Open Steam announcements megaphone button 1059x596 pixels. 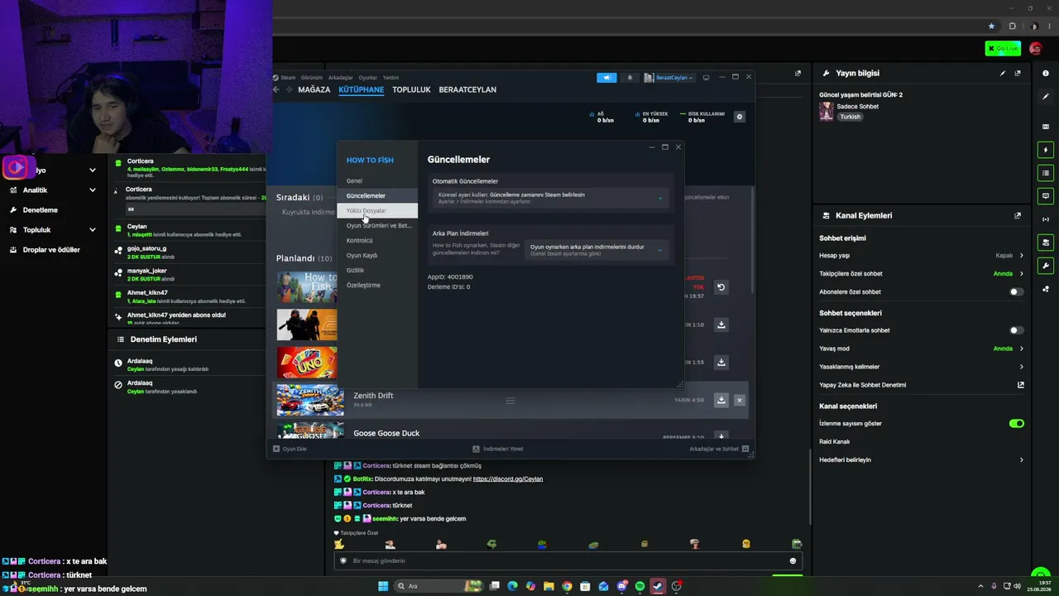tap(606, 78)
